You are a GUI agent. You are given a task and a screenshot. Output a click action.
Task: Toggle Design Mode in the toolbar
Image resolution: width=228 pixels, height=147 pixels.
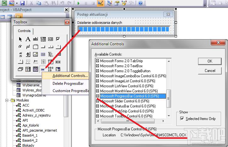tap(100, 3)
